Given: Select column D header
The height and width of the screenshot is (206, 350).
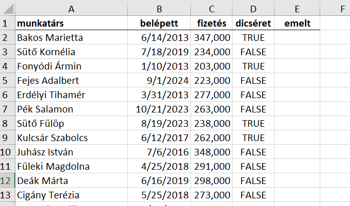Looking at the screenshot, I should [x=253, y=9].
